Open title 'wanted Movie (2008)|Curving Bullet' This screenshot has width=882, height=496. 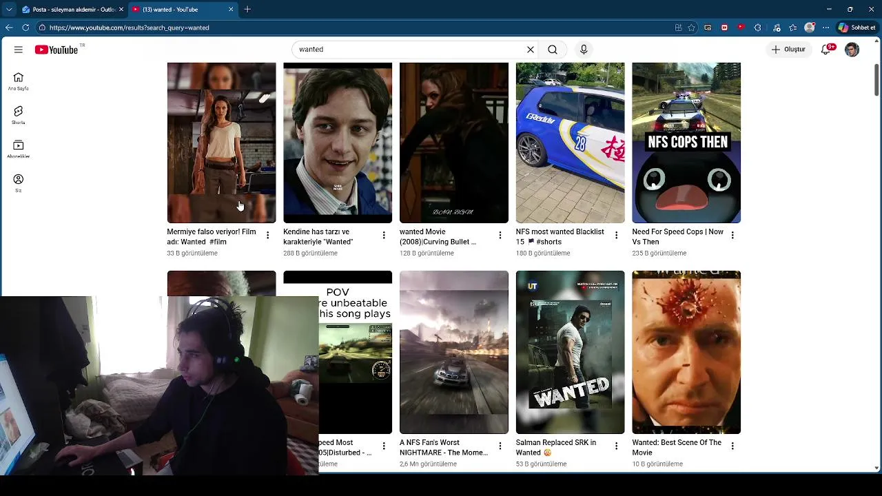point(438,237)
